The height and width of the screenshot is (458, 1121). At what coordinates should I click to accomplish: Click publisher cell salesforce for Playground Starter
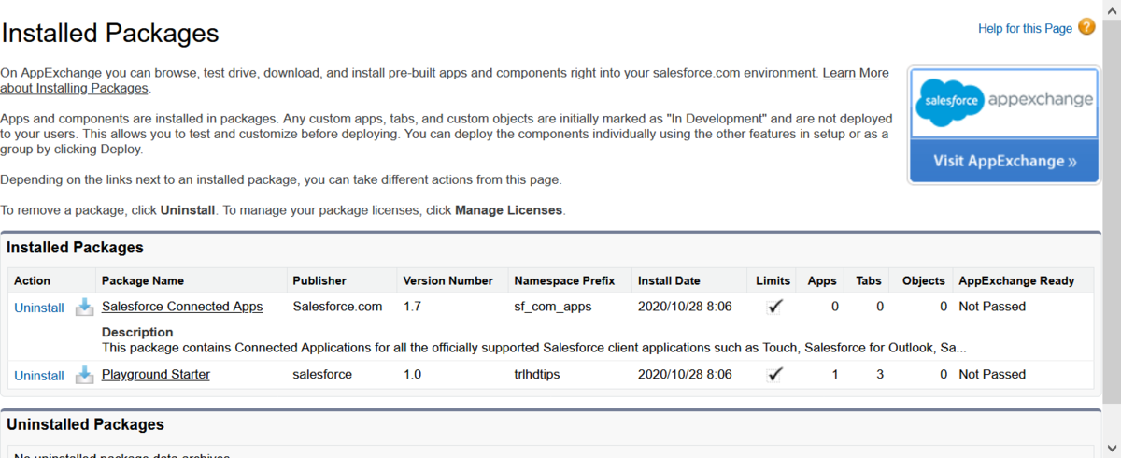[322, 375]
